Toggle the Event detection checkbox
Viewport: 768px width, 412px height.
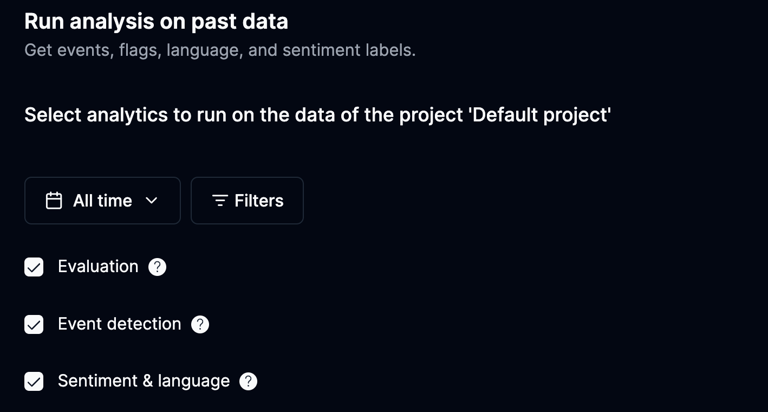click(34, 324)
